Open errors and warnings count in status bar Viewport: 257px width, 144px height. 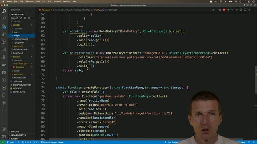27,142
